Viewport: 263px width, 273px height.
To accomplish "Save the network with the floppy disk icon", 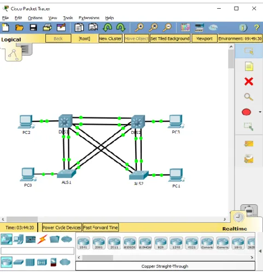I will (33, 28).
